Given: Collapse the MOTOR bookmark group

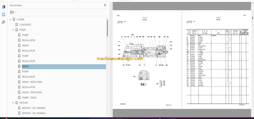Looking at the screenshot, I should coord(13,103).
